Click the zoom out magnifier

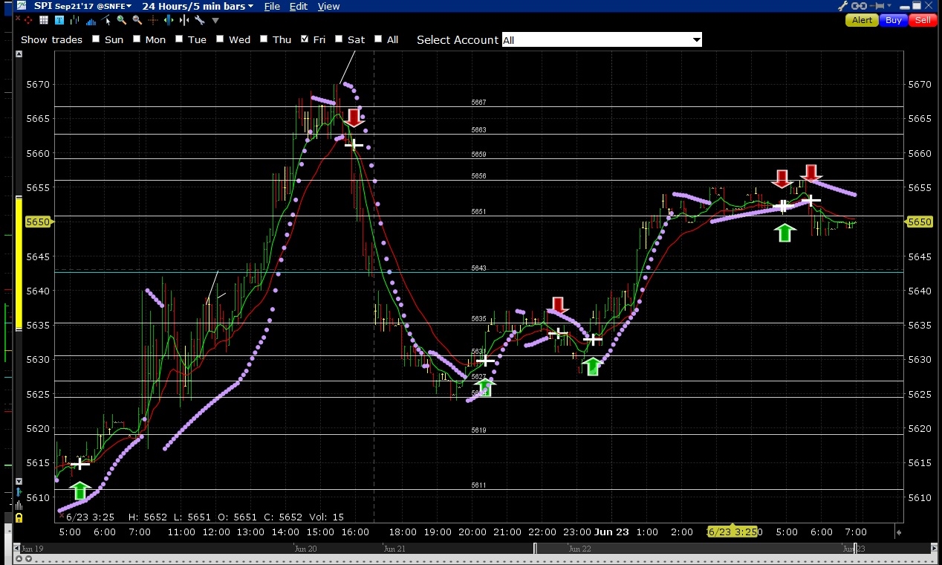pos(137,20)
